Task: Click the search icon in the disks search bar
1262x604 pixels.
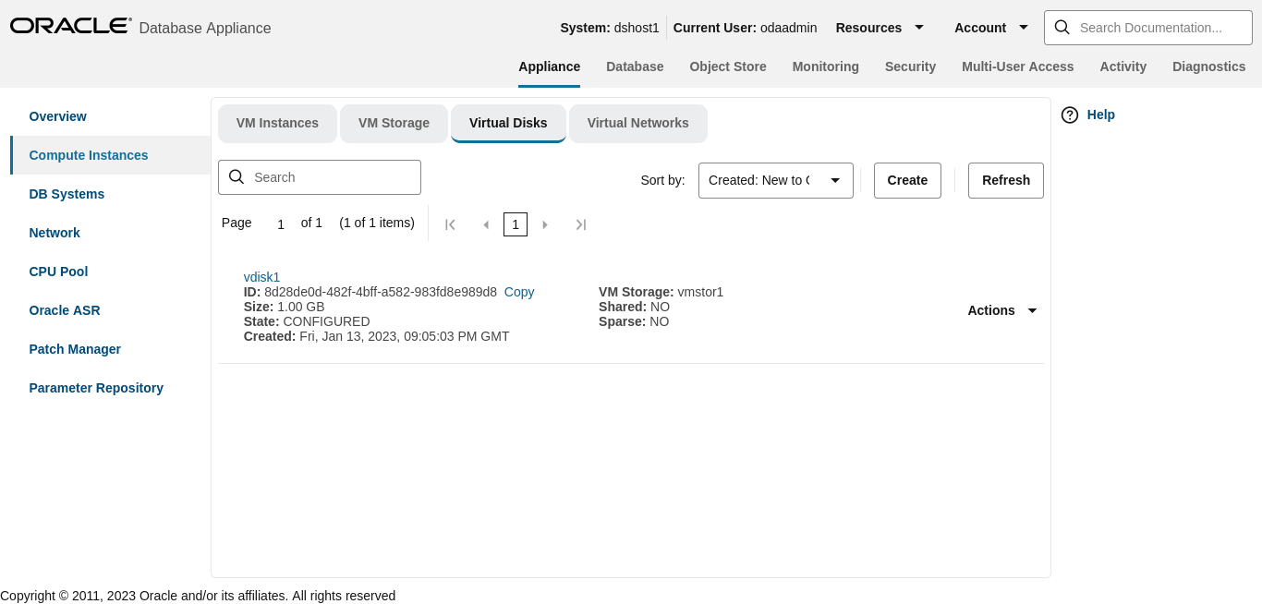Action: click(237, 176)
